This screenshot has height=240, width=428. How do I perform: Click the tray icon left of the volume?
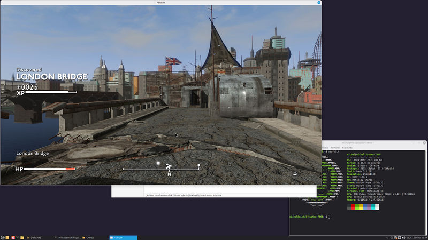coord(399,238)
